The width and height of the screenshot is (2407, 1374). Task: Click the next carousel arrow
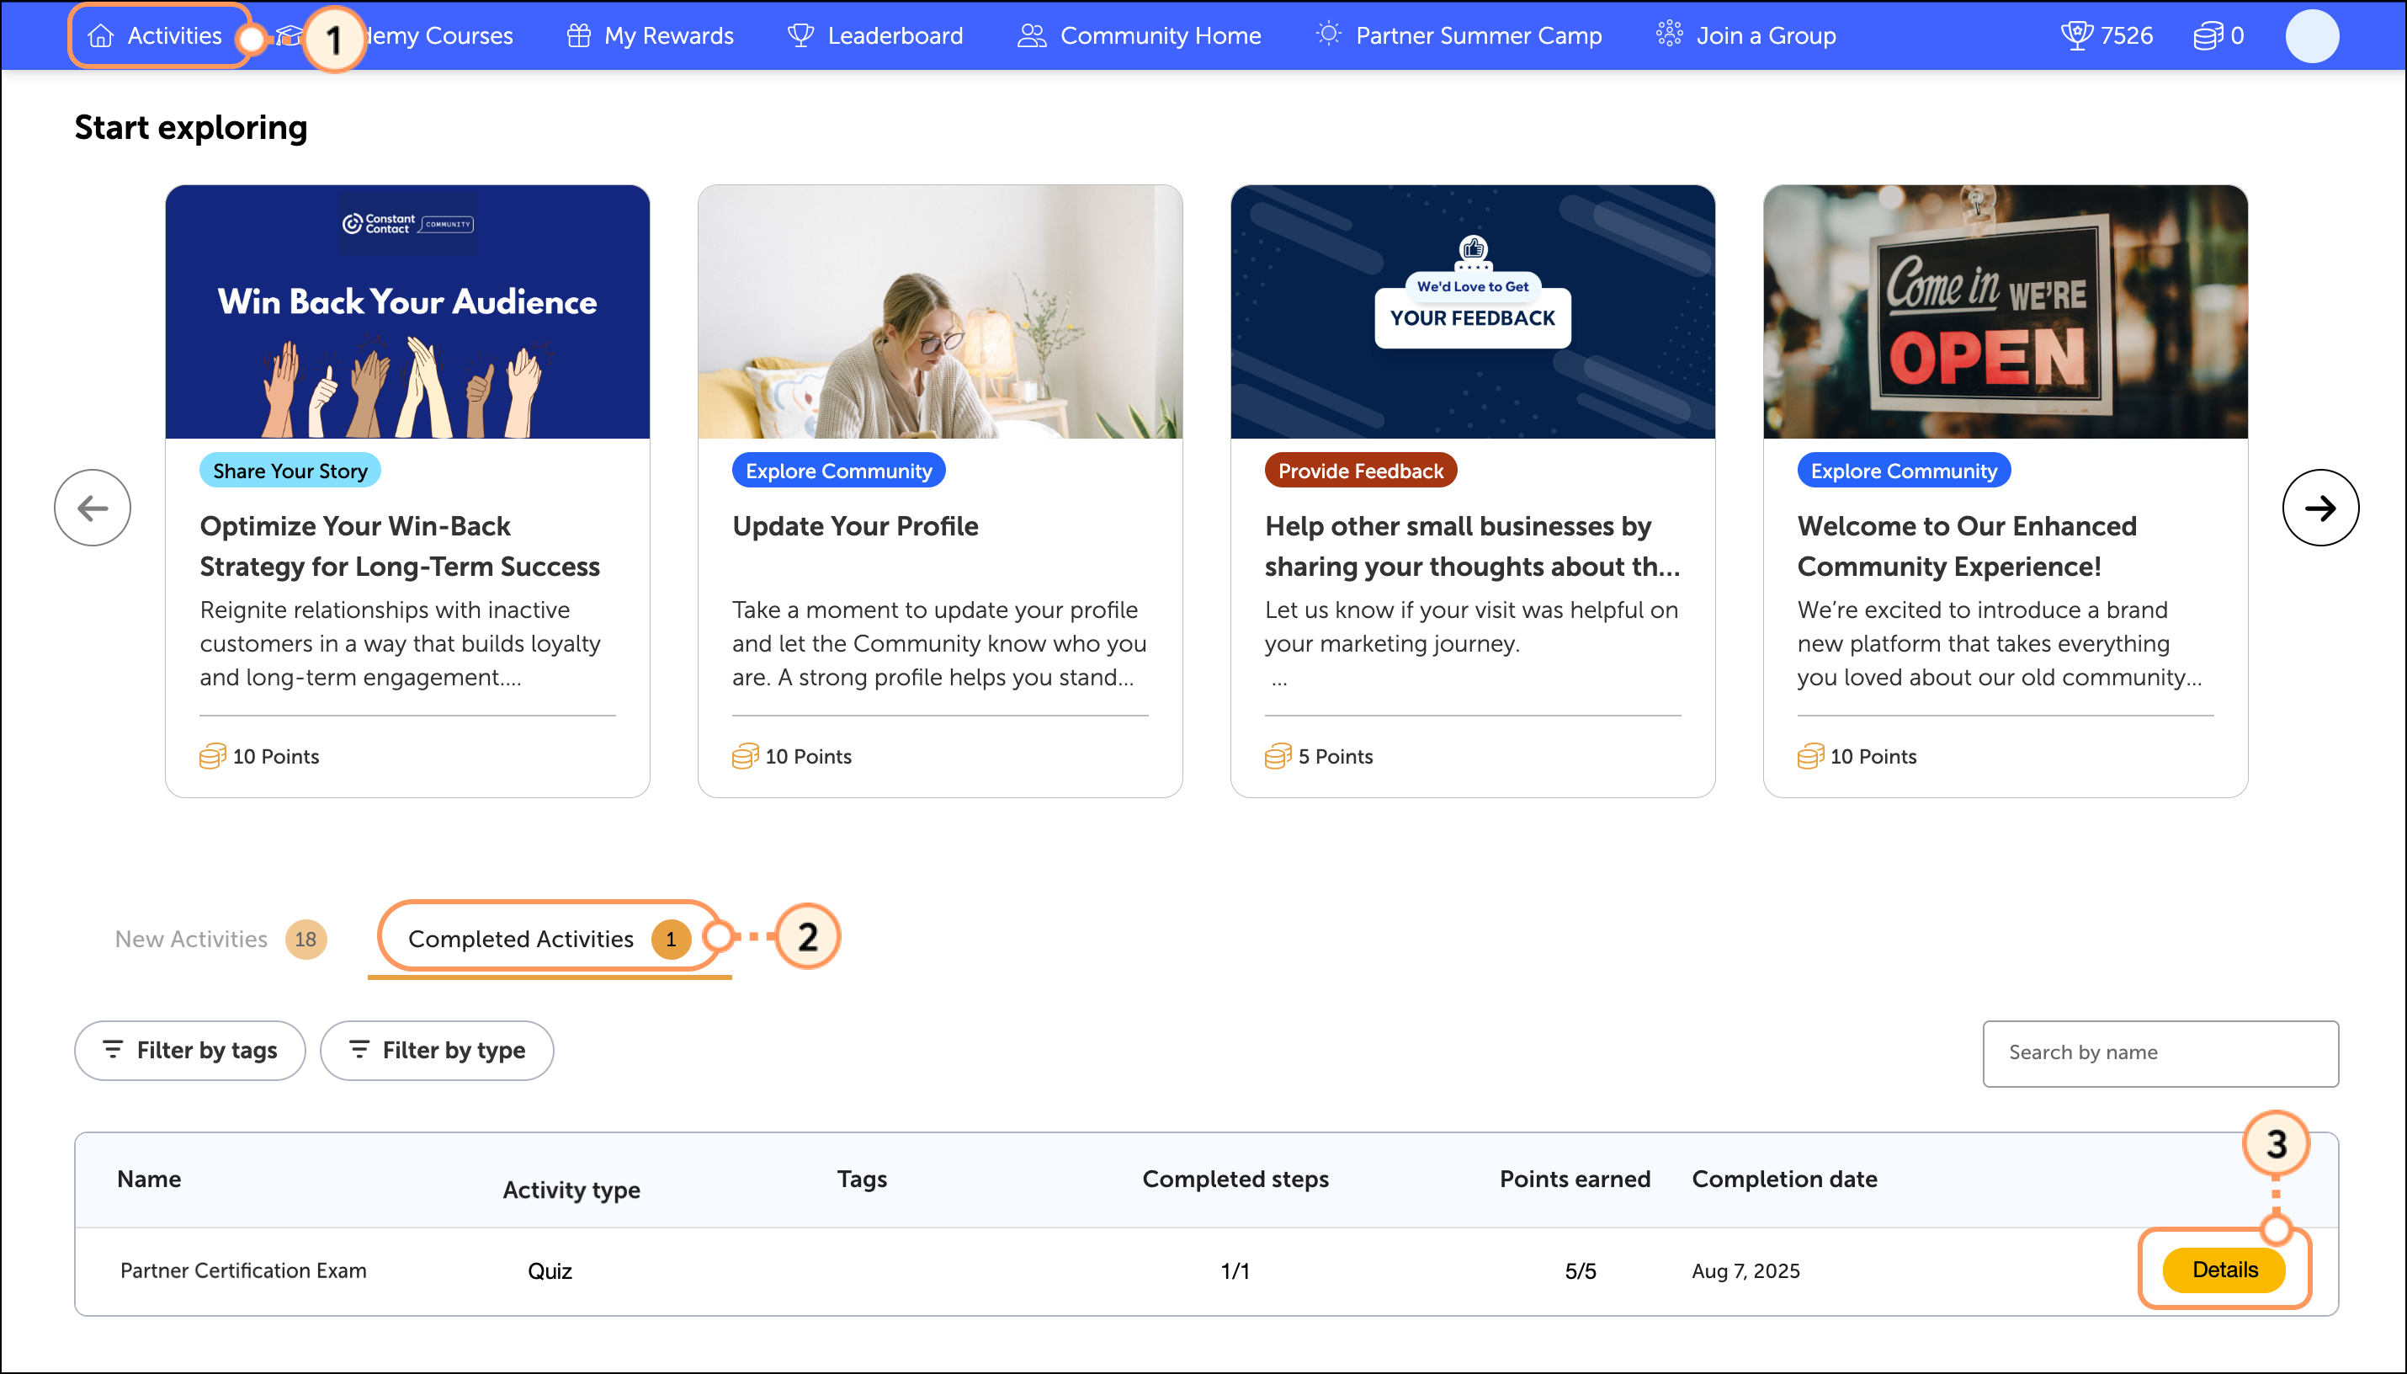pos(2320,508)
